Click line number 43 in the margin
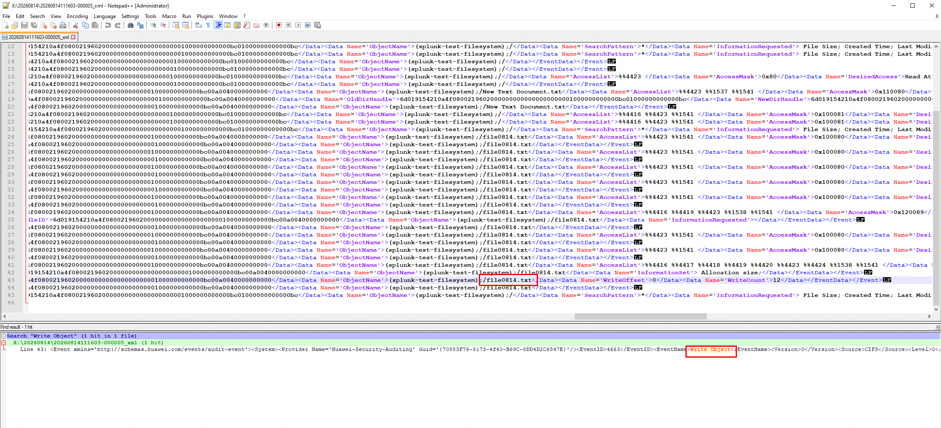This screenshot has height=428, width=941. click(11, 280)
